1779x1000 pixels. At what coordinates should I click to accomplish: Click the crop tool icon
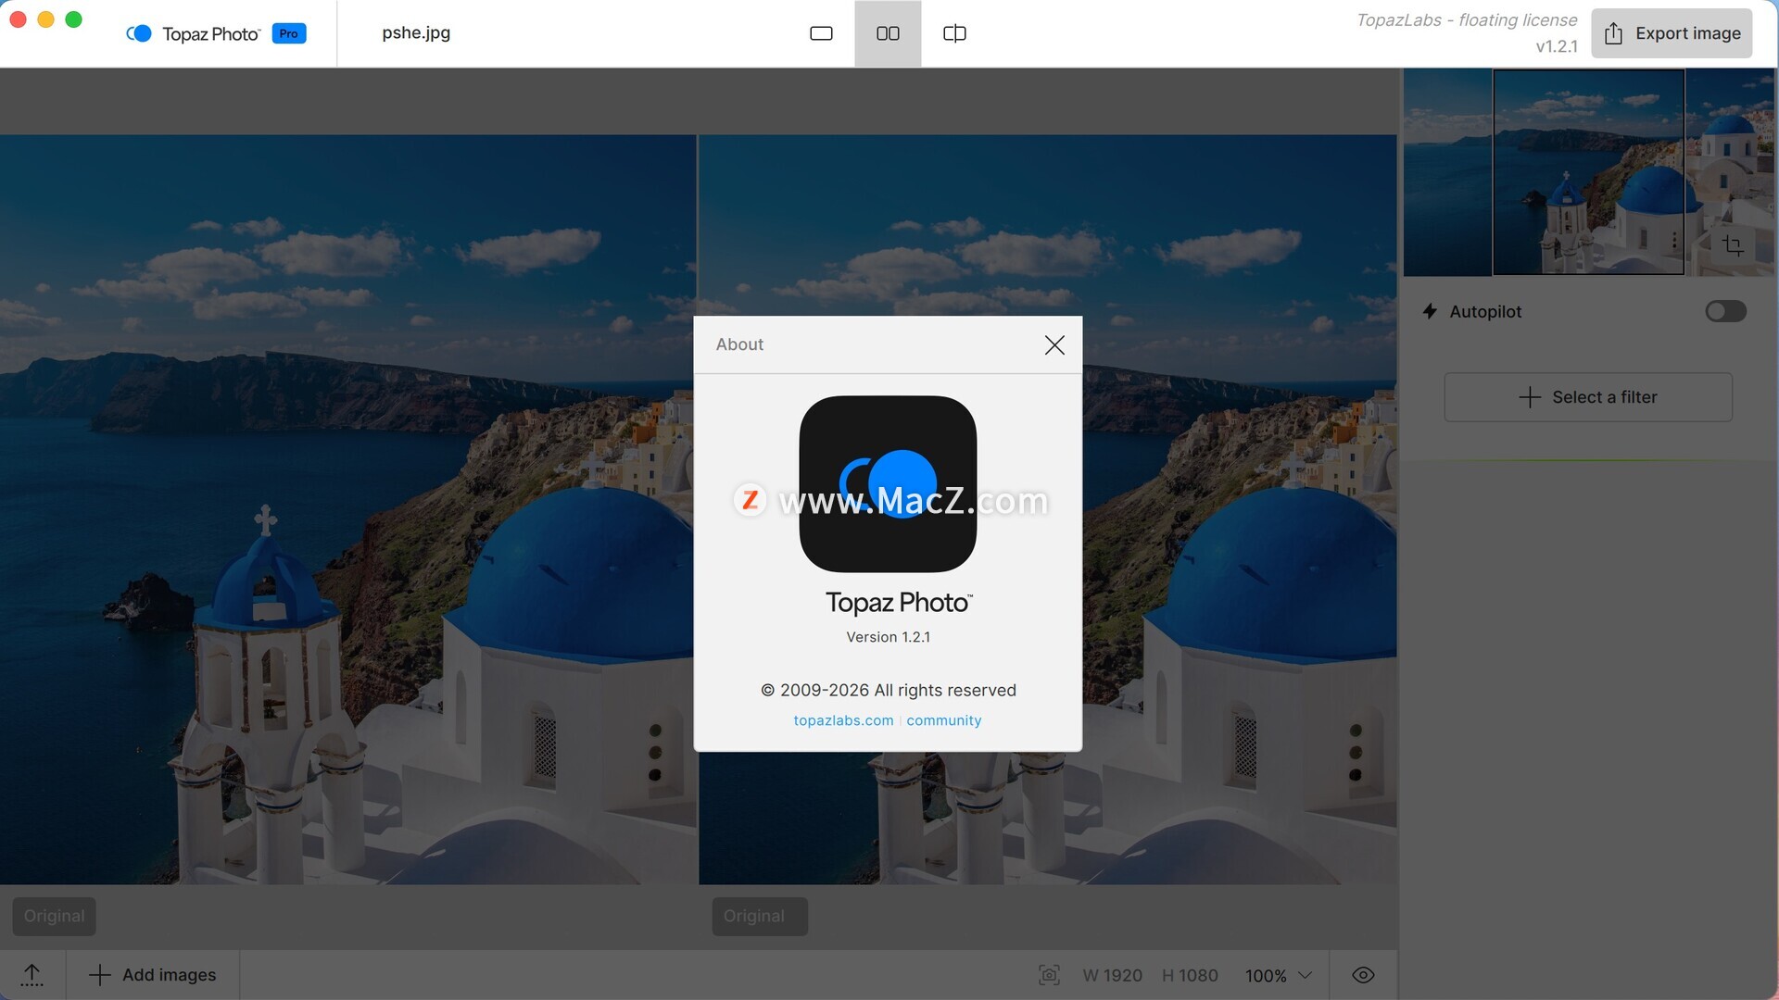1733,245
